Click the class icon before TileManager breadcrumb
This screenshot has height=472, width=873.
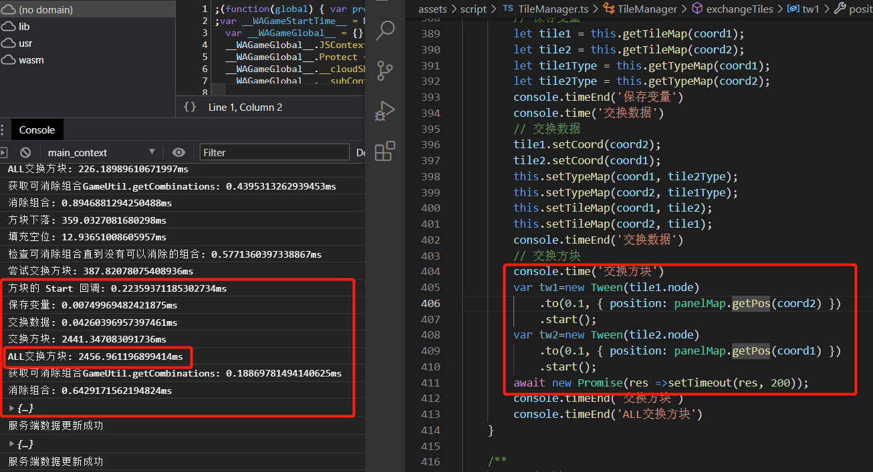pyautogui.click(x=608, y=9)
